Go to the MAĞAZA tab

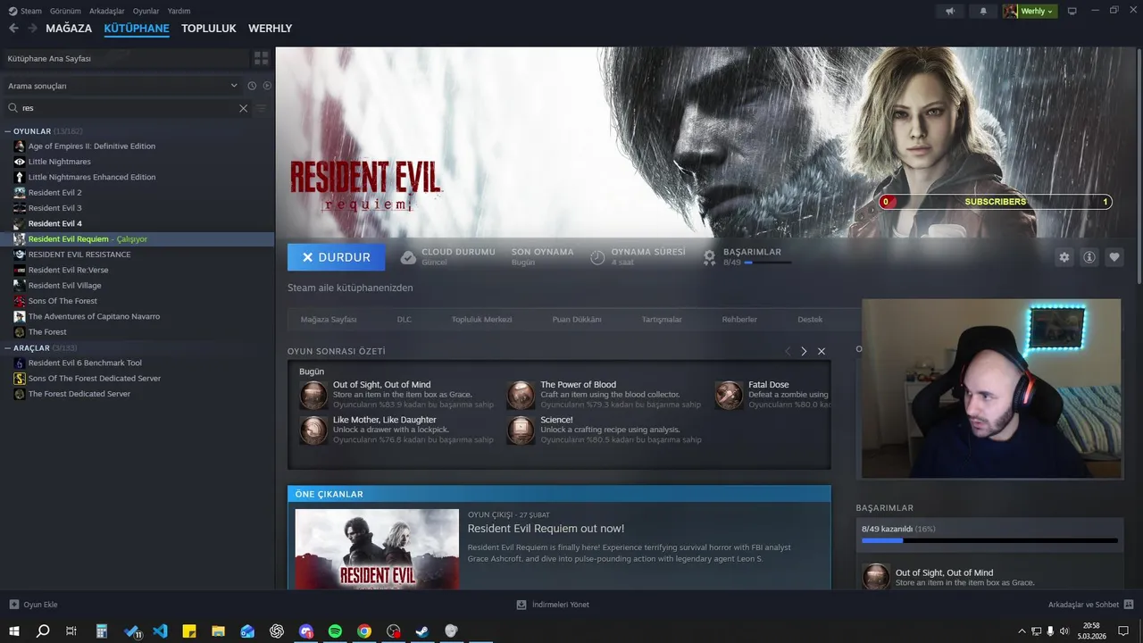[69, 29]
